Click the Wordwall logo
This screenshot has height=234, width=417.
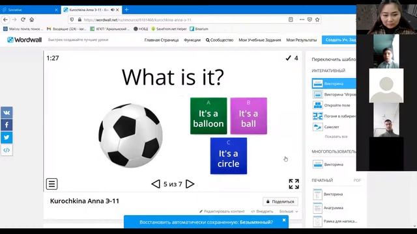click(x=25, y=40)
